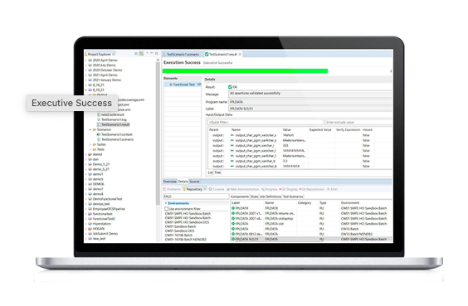This screenshot has width=468, height=306.
Task: Collapse the Environments section
Action: [166, 203]
